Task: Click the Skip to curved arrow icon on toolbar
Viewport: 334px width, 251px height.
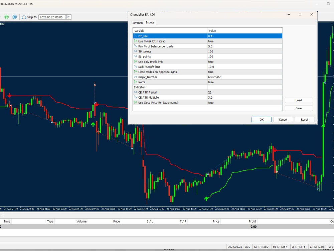Action: pyautogui.click(x=24, y=17)
